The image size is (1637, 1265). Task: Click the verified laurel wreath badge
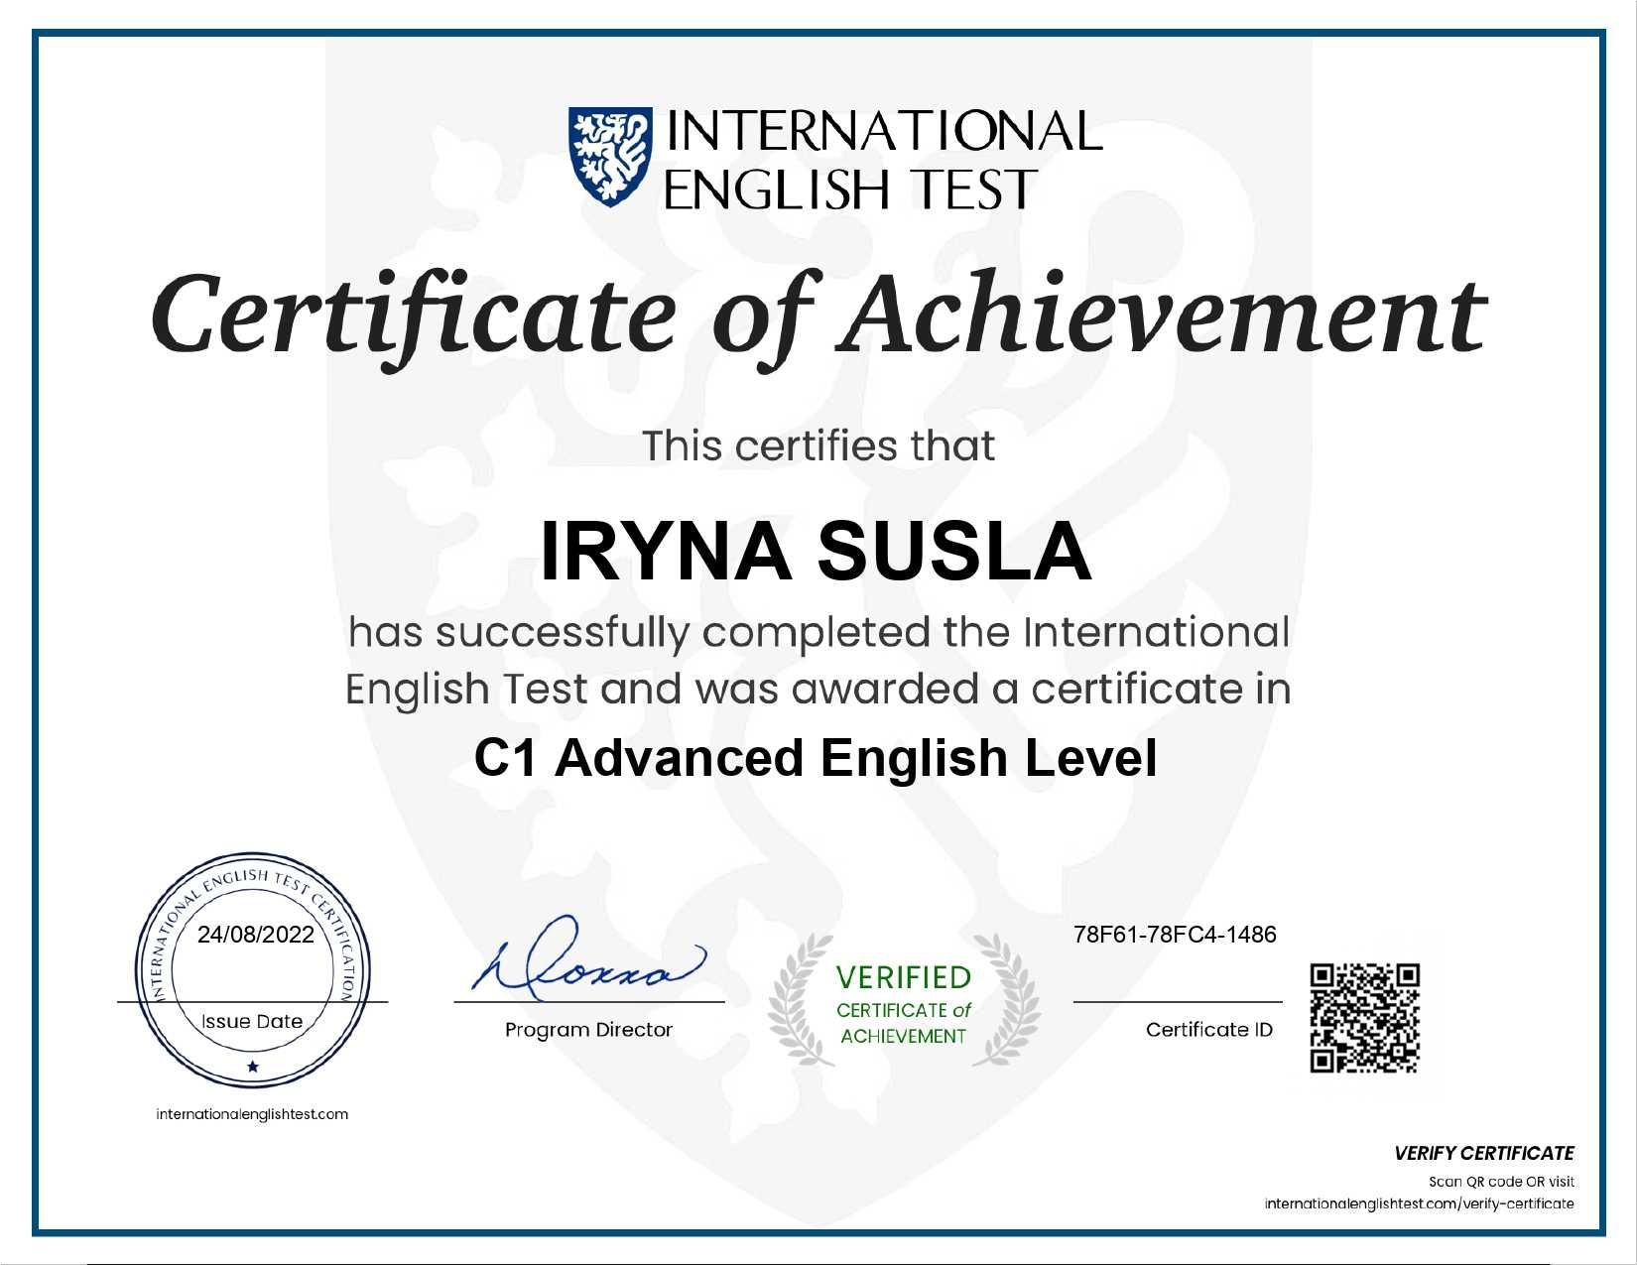point(904,1001)
